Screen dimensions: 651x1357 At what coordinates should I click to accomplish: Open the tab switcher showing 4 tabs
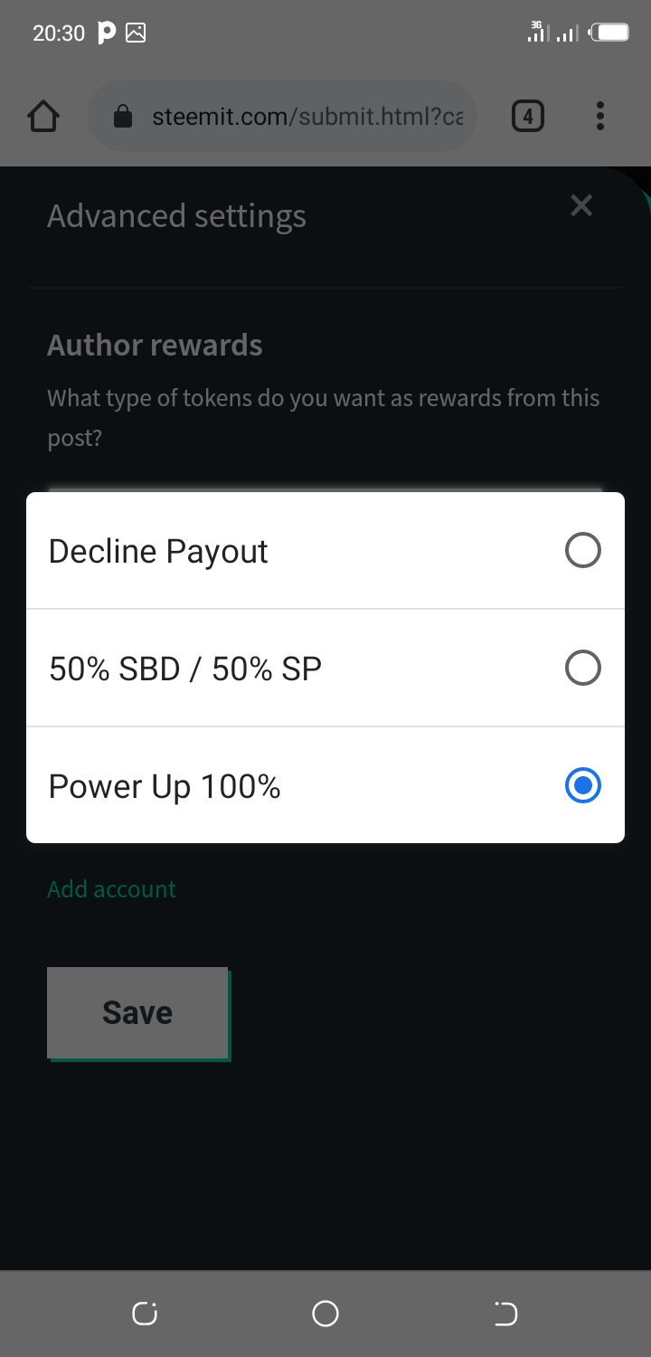528,116
